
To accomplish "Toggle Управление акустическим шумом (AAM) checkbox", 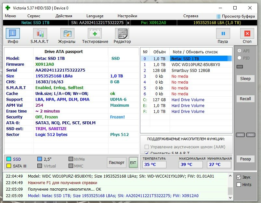I will 147,147.
